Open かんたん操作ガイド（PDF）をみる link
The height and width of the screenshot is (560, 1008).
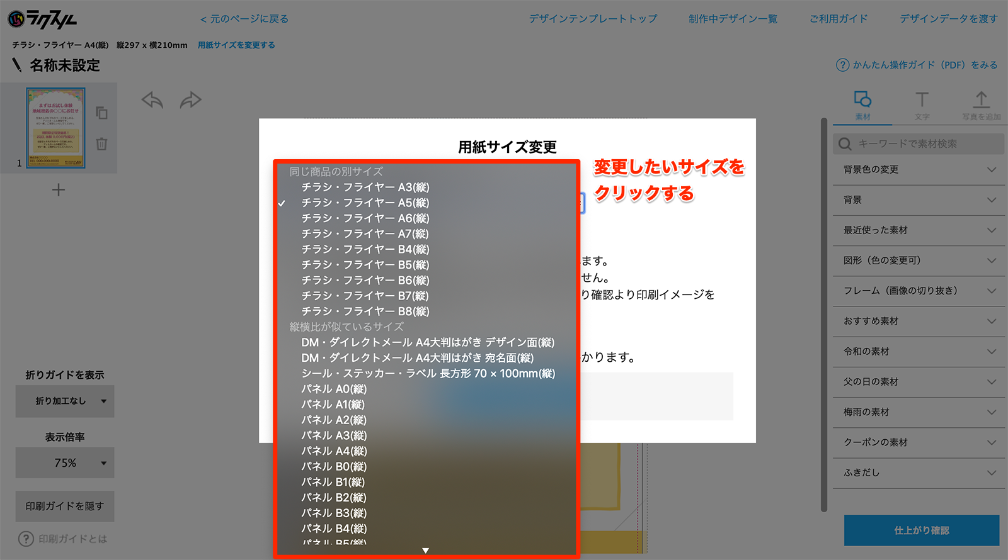(925, 65)
